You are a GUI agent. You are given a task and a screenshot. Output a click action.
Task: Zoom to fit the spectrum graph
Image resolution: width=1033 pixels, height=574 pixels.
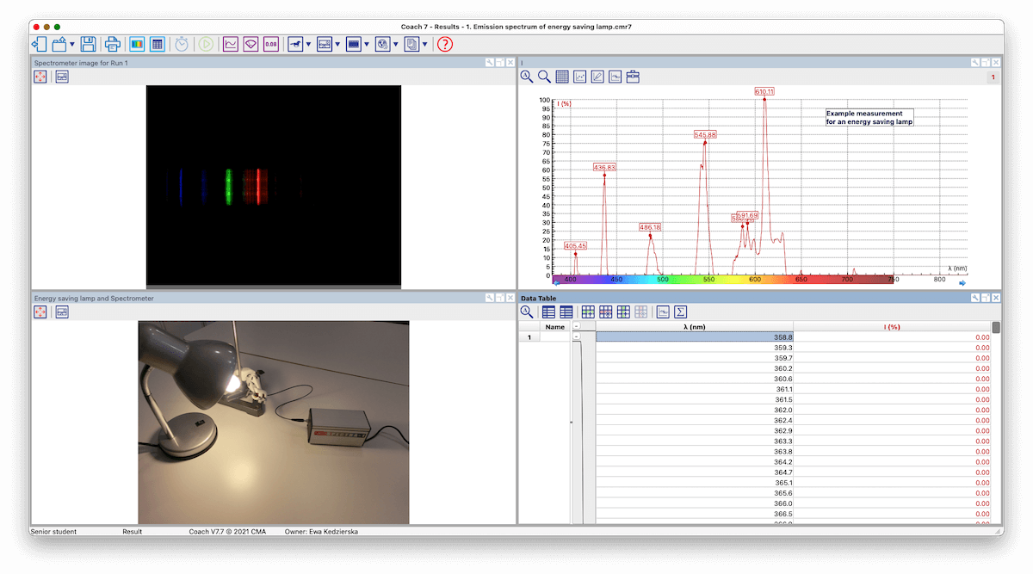[x=528, y=77]
